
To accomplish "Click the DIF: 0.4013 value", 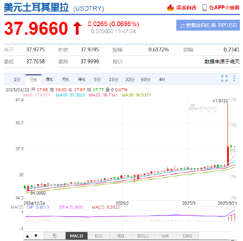I will pos(38,207).
